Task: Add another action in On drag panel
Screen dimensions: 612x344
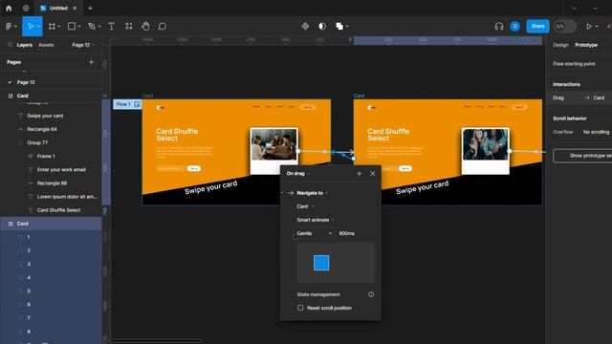Action: pyautogui.click(x=360, y=174)
